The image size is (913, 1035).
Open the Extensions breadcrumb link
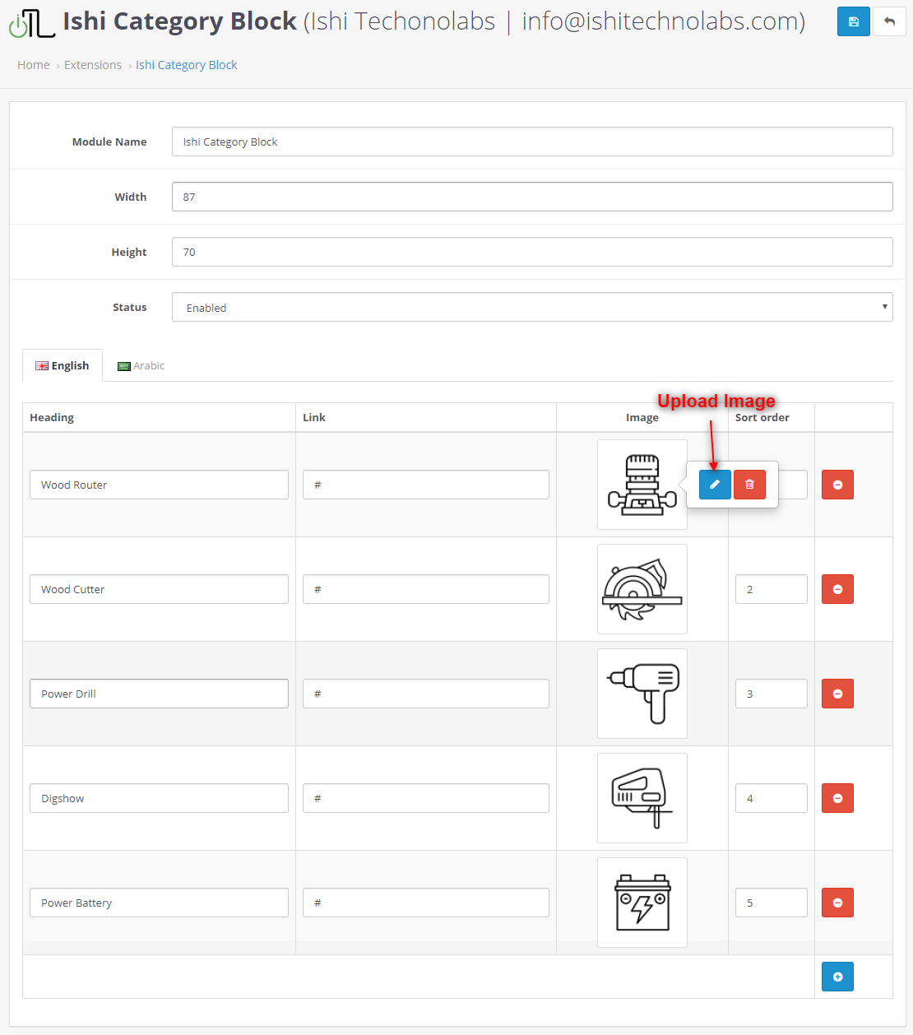[93, 65]
